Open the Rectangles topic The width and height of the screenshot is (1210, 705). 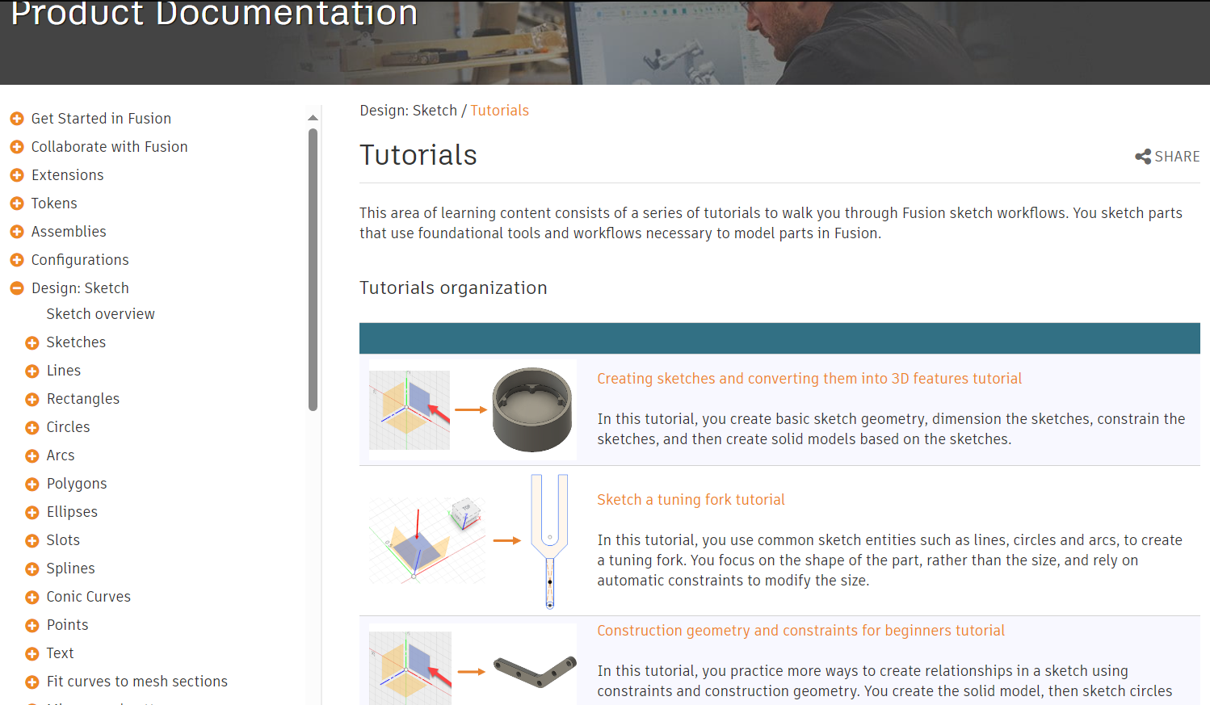click(x=82, y=399)
